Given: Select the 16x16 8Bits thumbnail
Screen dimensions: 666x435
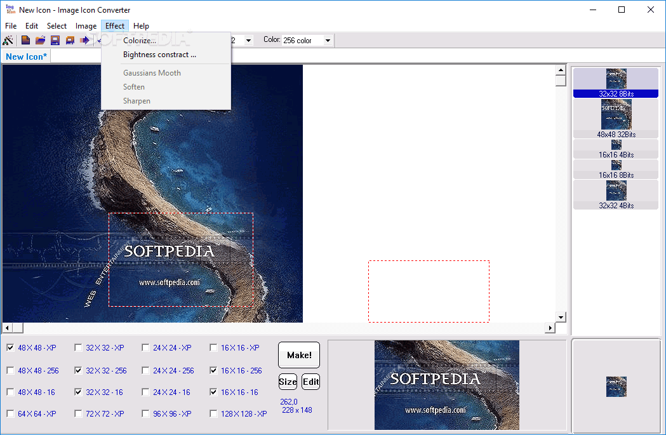Looking at the screenshot, I should pos(616,170).
